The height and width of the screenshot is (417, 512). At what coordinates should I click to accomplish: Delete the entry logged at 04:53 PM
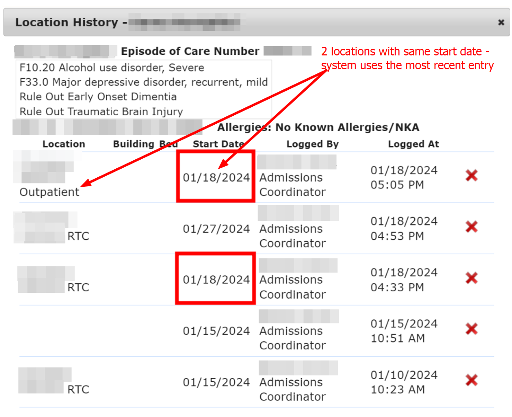coord(471,227)
